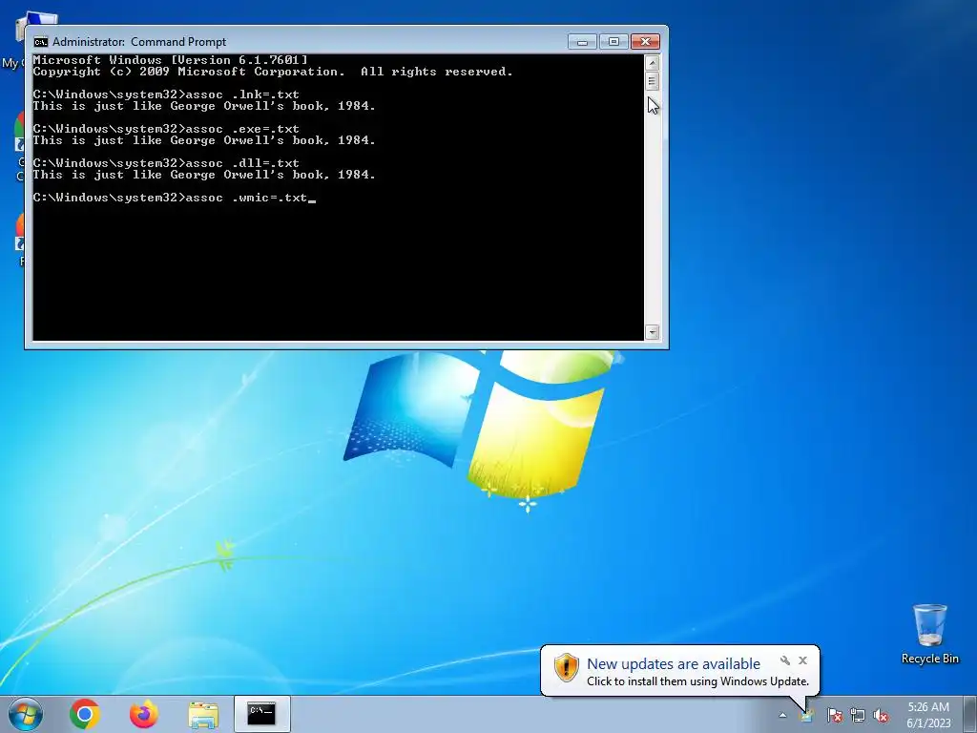Click the current command 'assoc .wmic=.txt'
977x733 pixels.
tap(246, 198)
